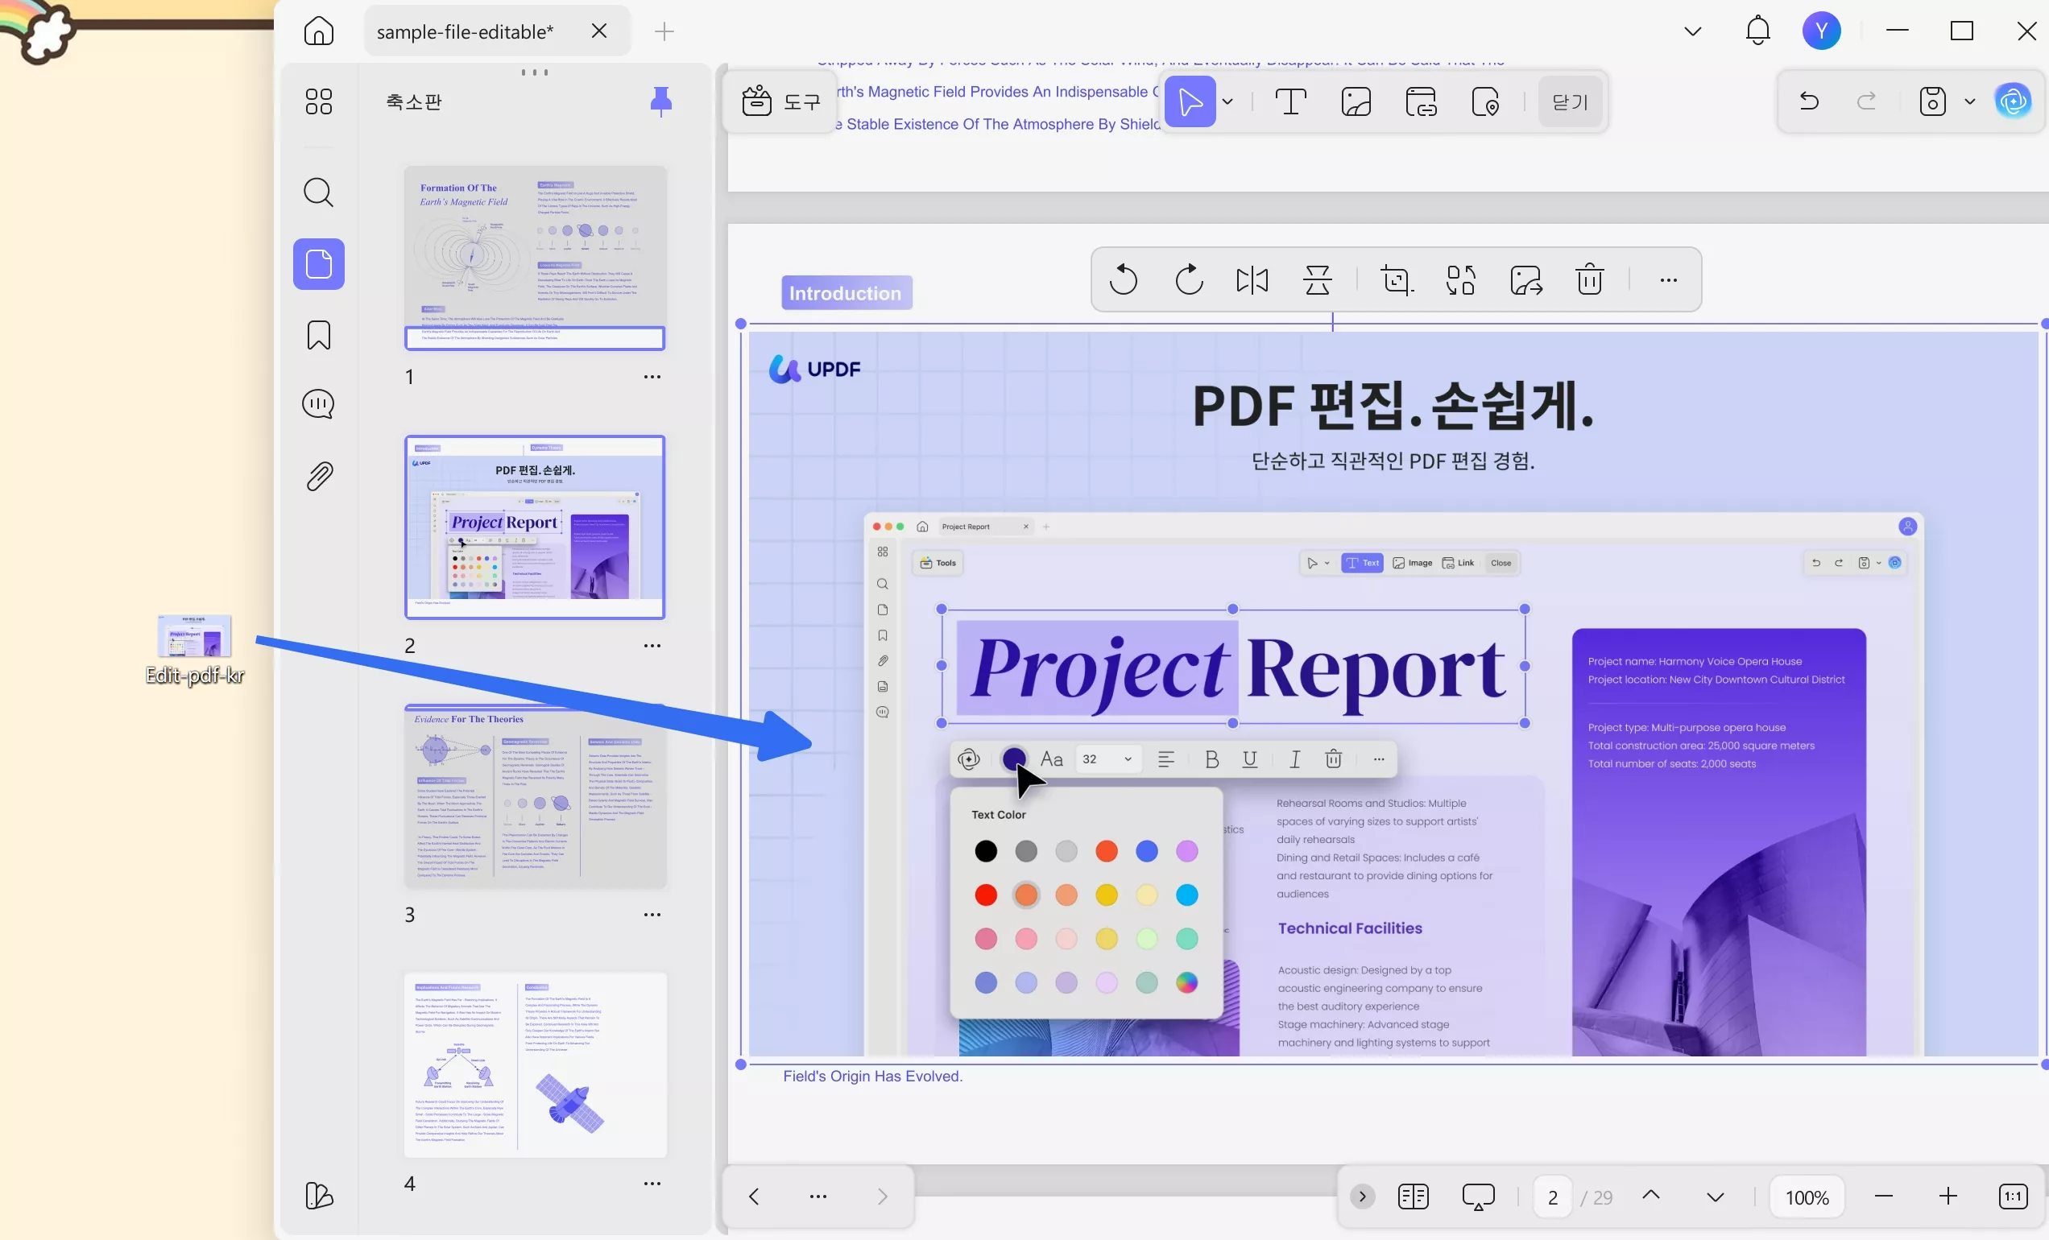Expand the save options dropdown arrow
The image size is (2049, 1240).
tap(1970, 101)
